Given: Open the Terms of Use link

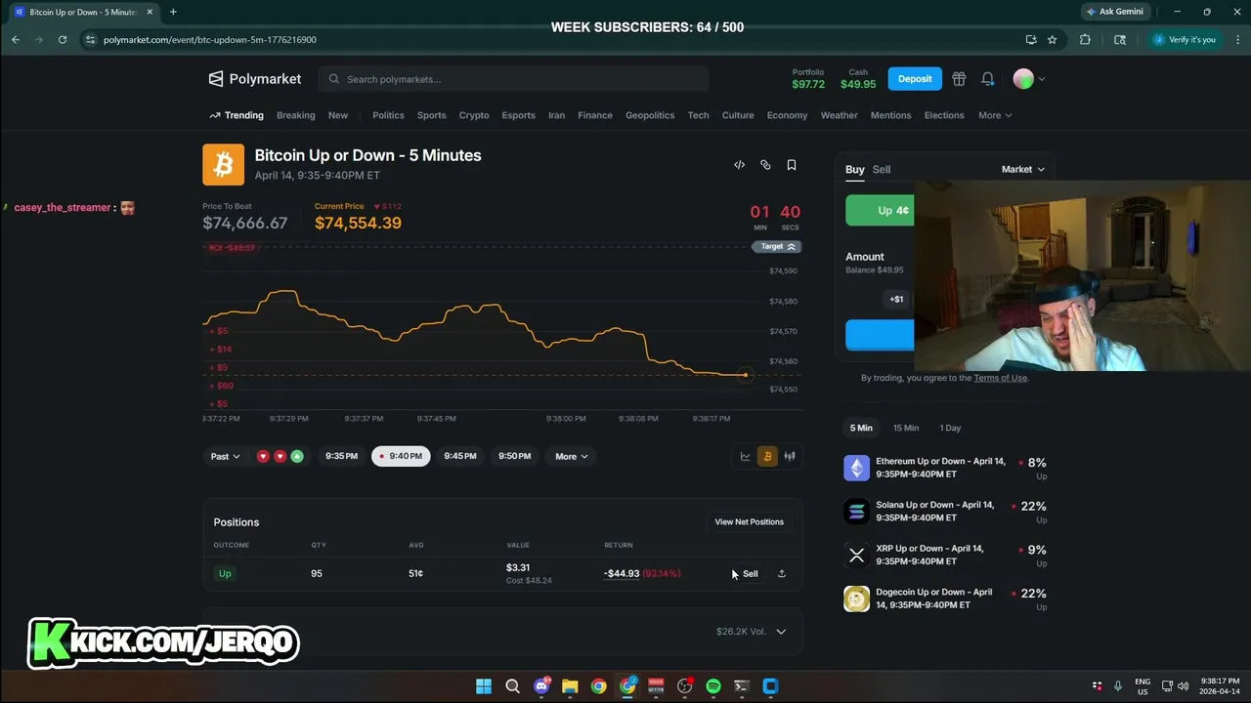Looking at the screenshot, I should (x=1000, y=378).
